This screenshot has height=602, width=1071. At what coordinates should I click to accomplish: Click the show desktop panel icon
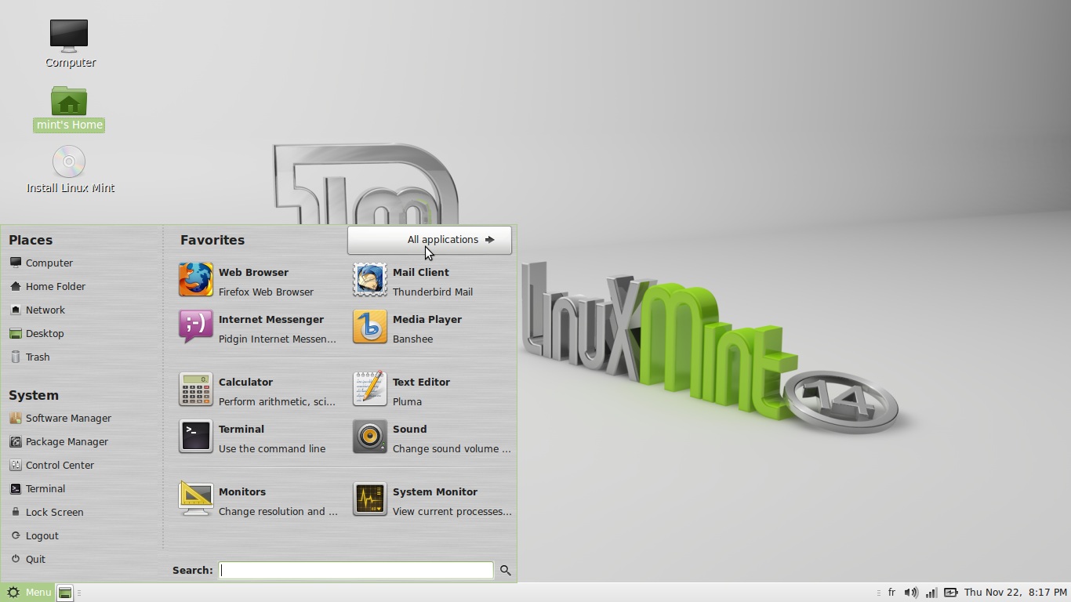(65, 593)
